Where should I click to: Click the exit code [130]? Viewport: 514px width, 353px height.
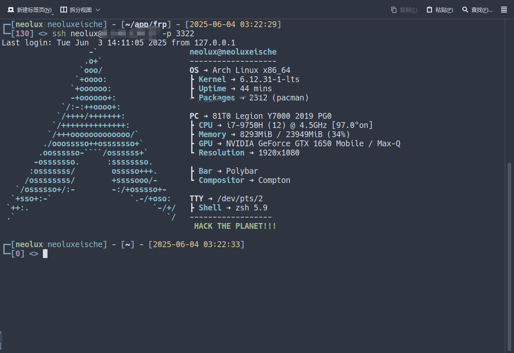[x=22, y=34]
